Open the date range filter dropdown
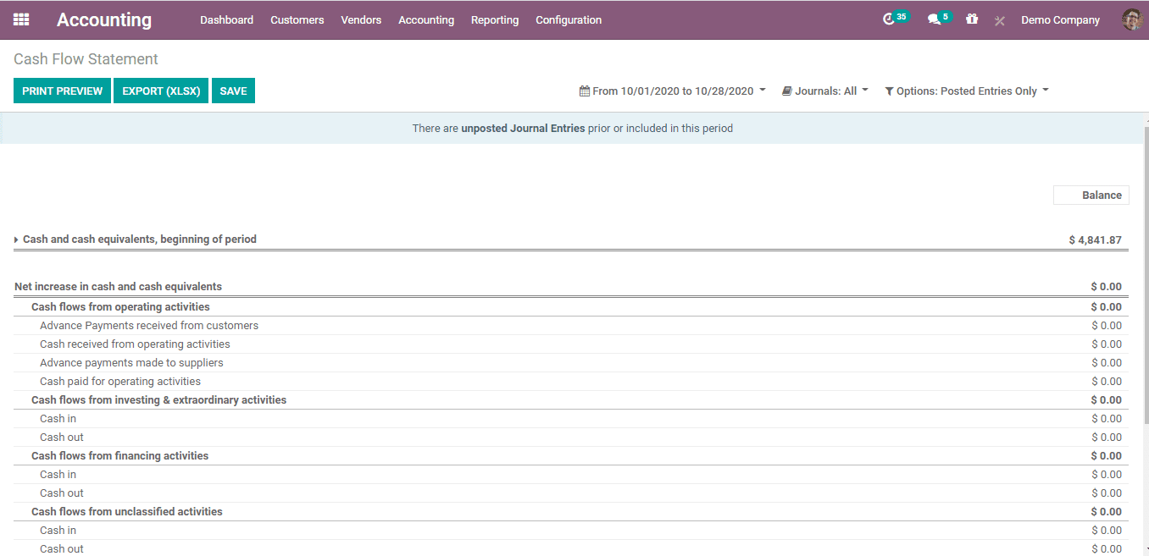1149x556 pixels. (672, 91)
